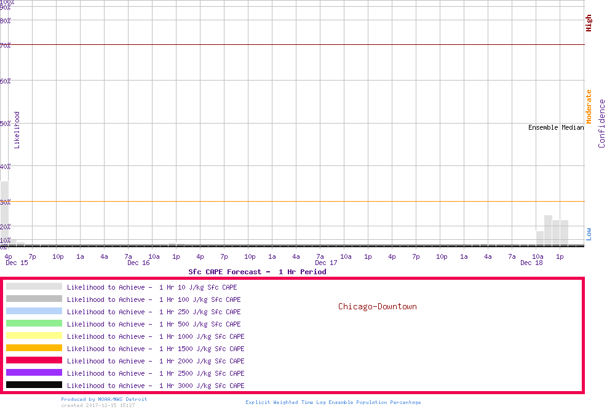
Task: Jump to the Dec 18 date marker
Action: tap(531, 263)
